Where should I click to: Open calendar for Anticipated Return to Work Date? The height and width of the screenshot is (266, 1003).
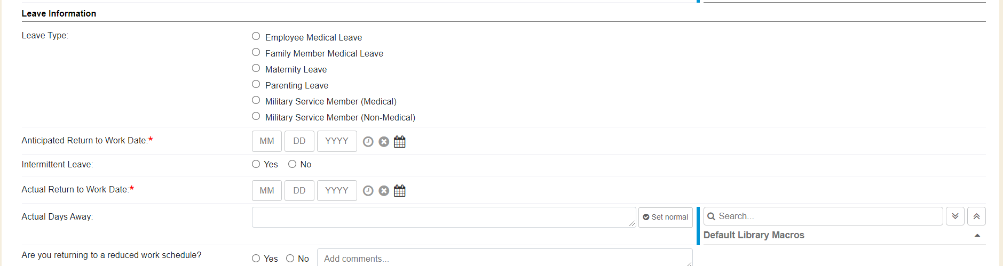tap(400, 142)
